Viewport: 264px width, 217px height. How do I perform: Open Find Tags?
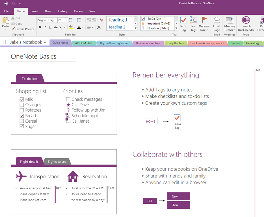193,24
